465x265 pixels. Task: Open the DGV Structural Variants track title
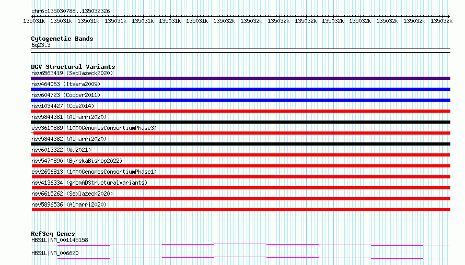(x=73, y=67)
